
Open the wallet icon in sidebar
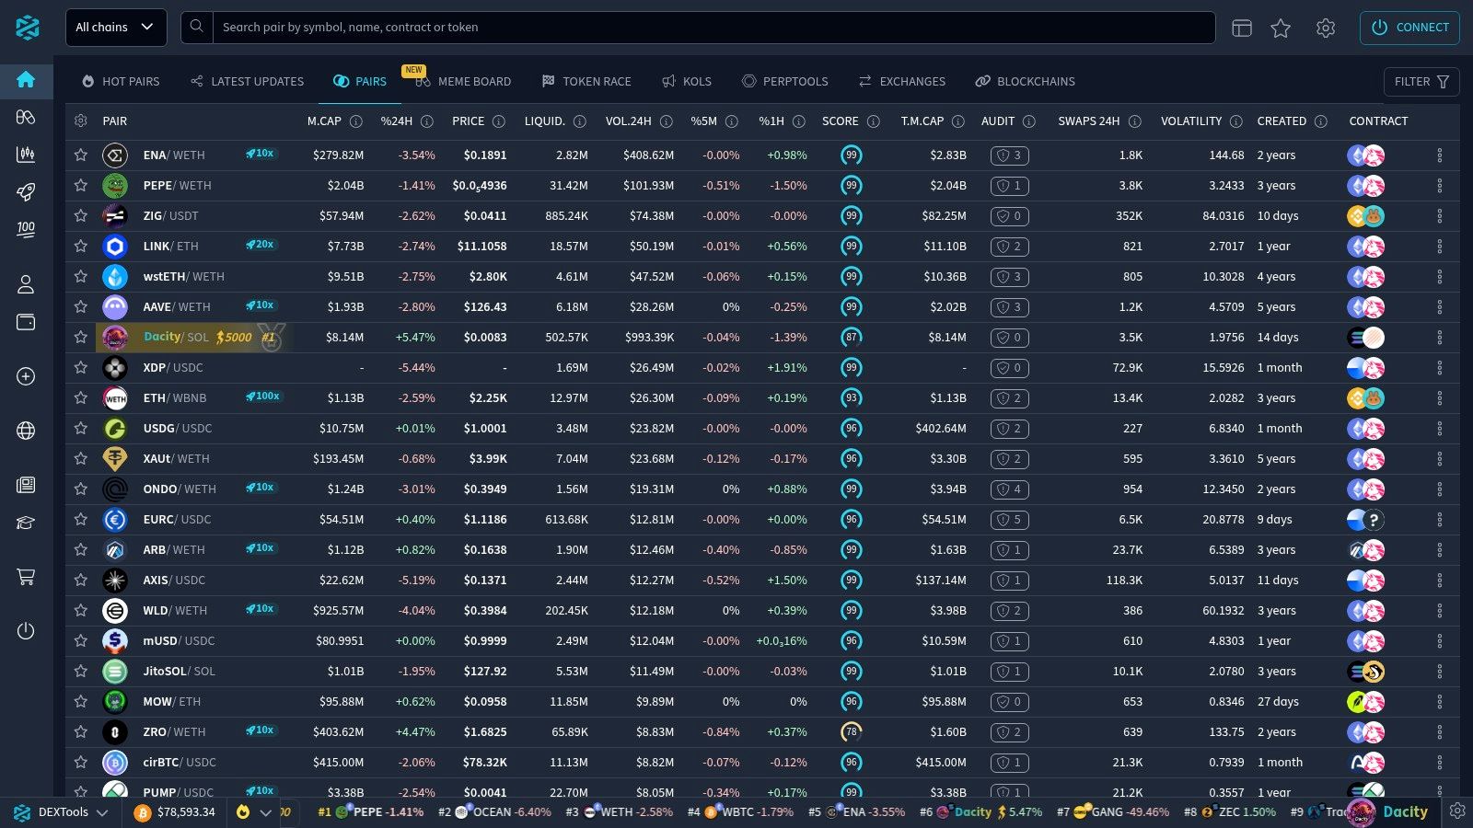pos(26,322)
